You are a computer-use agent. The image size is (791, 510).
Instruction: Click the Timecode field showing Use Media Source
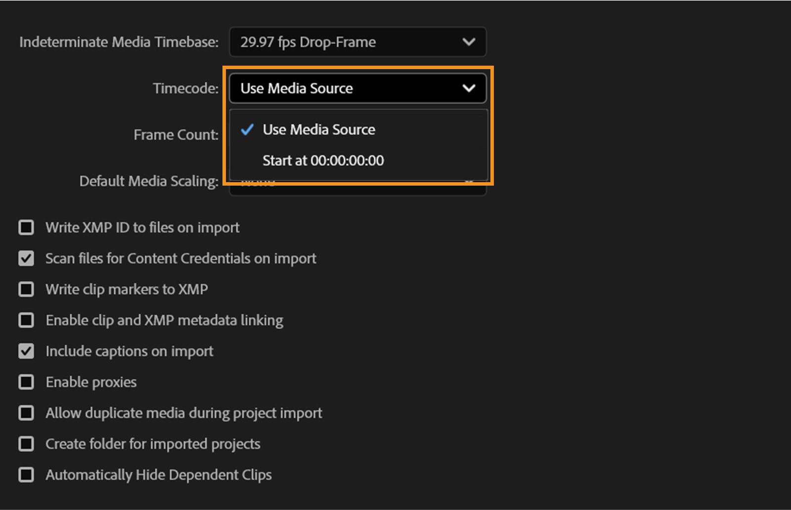click(x=297, y=88)
